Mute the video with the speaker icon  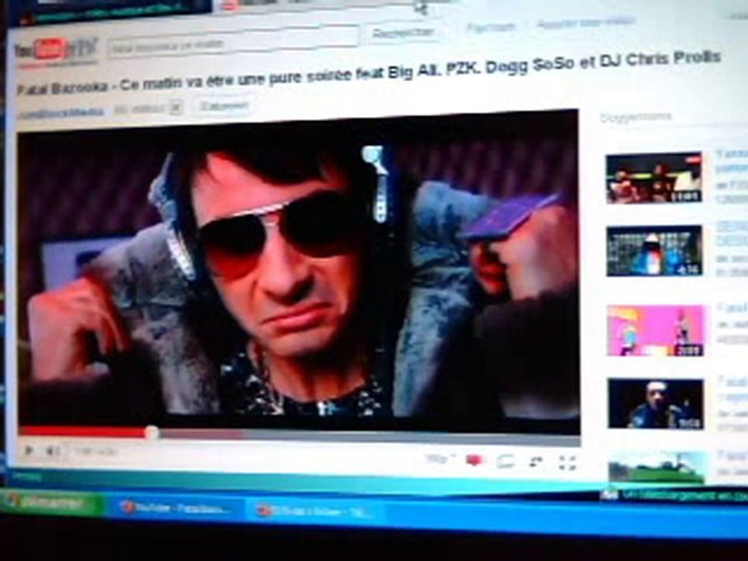(52, 450)
